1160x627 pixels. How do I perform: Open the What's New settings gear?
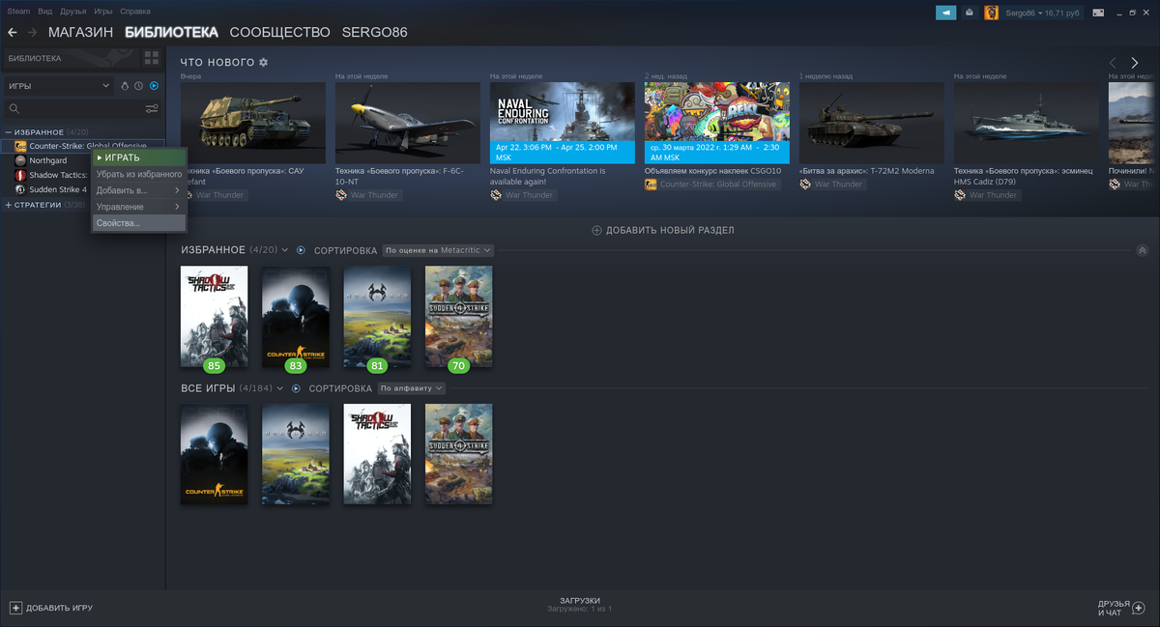pyautogui.click(x=263, y=63)
